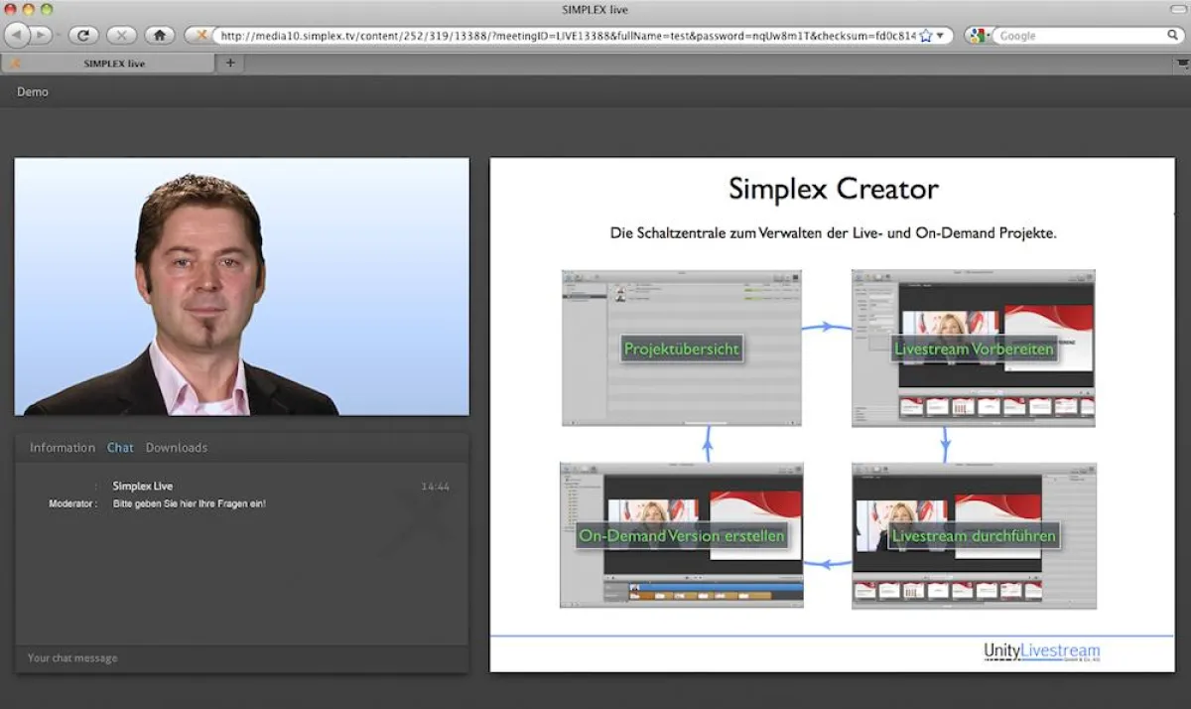
Task: Click the UnityLivestream logo on the slide
Action: (x=1040, y=650)
